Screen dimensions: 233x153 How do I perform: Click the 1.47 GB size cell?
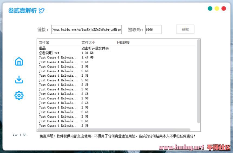point(87,57)
